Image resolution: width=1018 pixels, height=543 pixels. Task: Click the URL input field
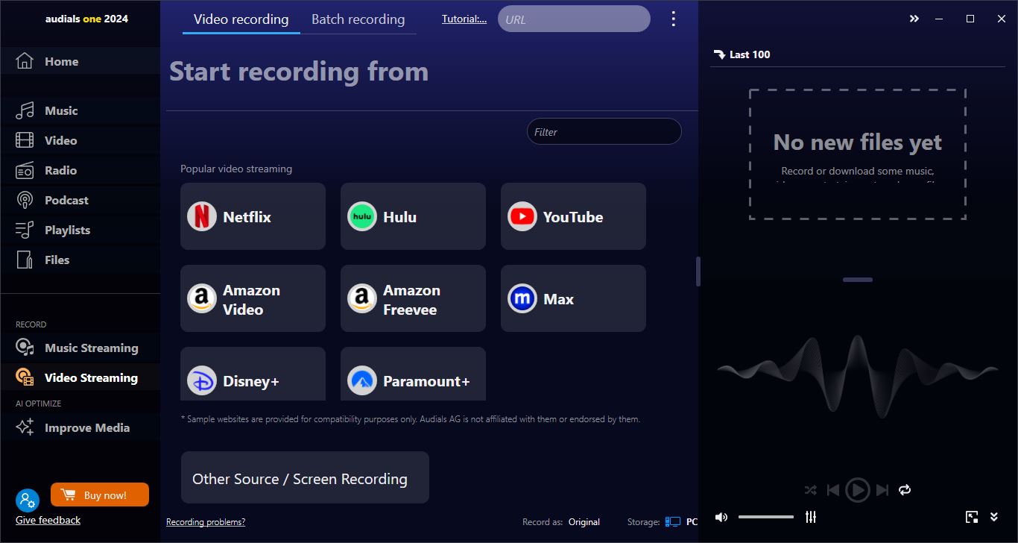574,19
